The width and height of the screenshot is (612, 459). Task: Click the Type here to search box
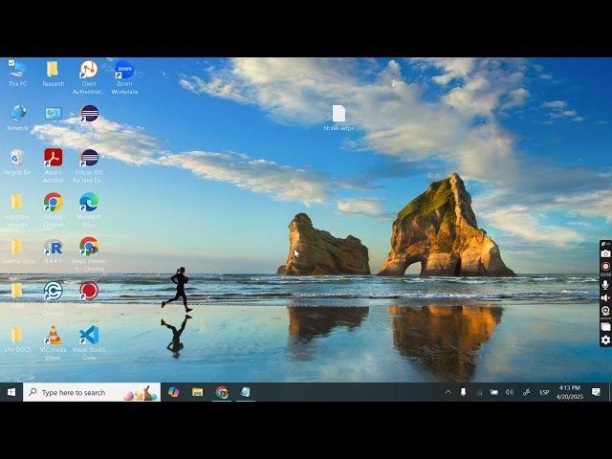point(92,392)
